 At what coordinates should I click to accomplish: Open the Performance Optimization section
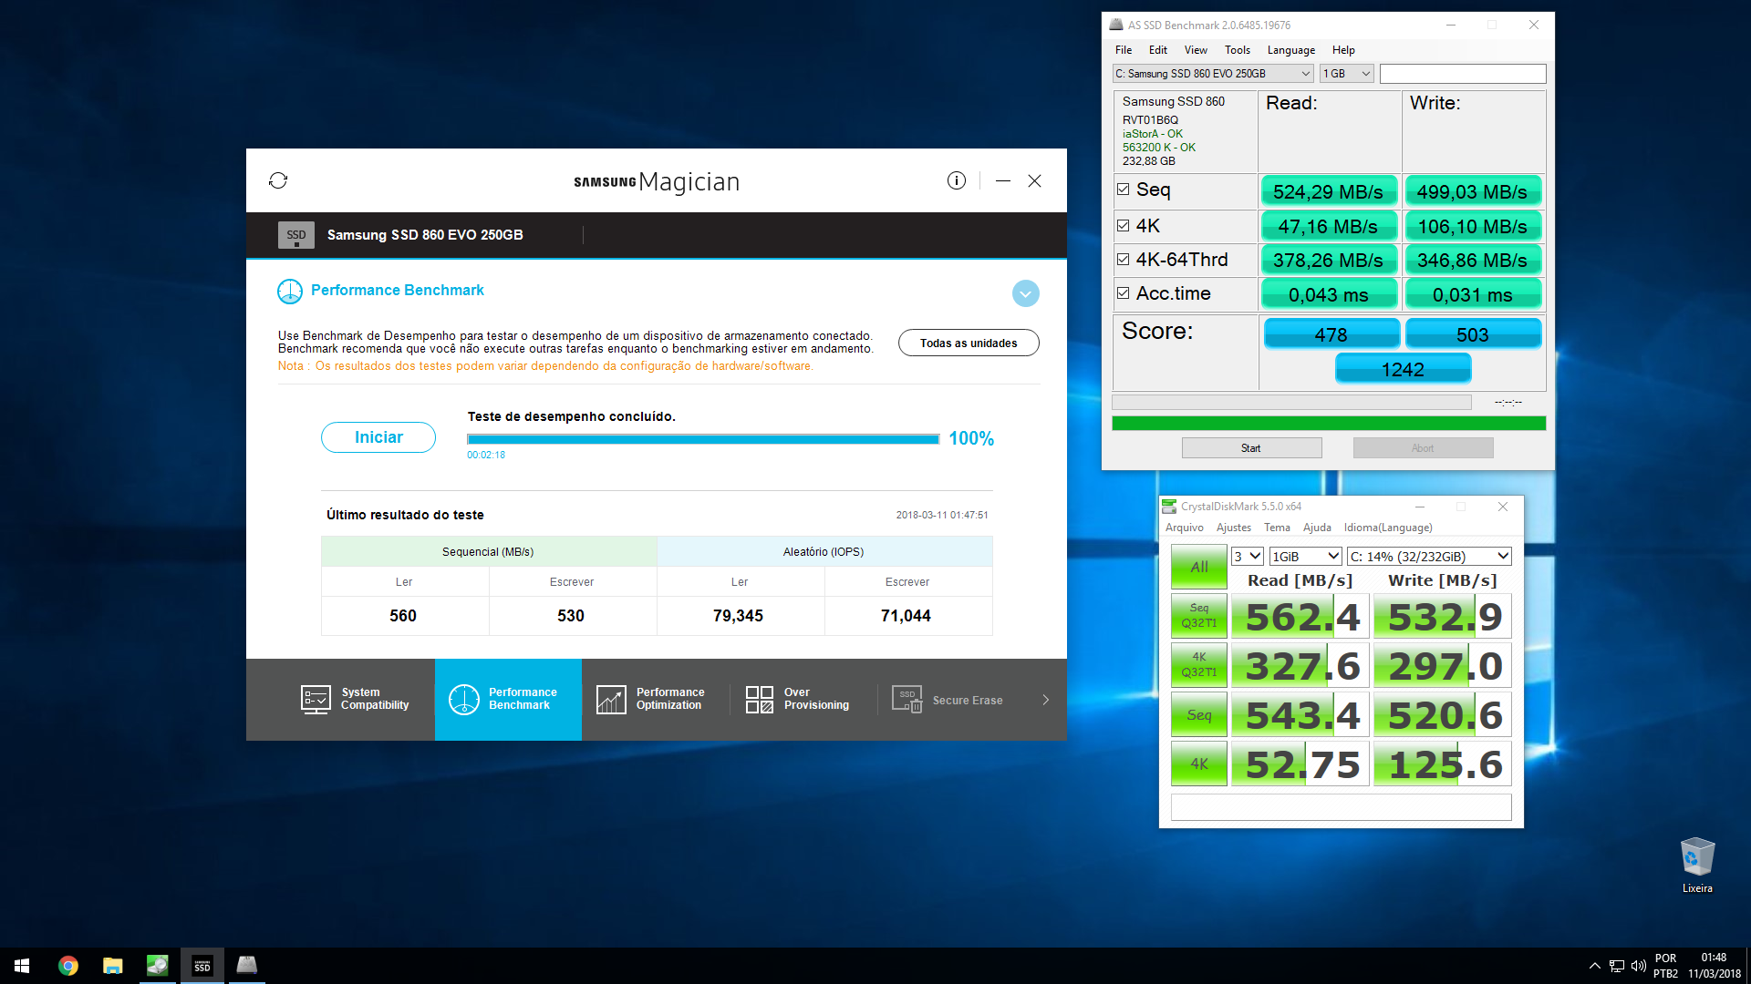click(651, 700)
